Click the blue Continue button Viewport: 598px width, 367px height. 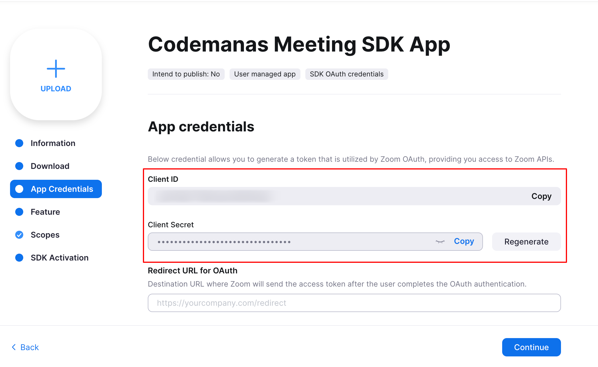tap(531, 347)
